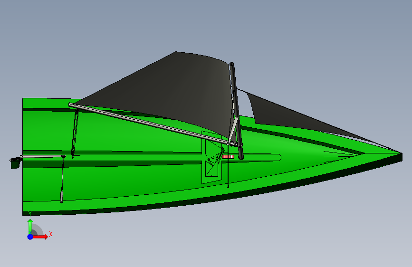Select the gray boom under the main sail
412x267 pixels.
click(x=148, y=124)
